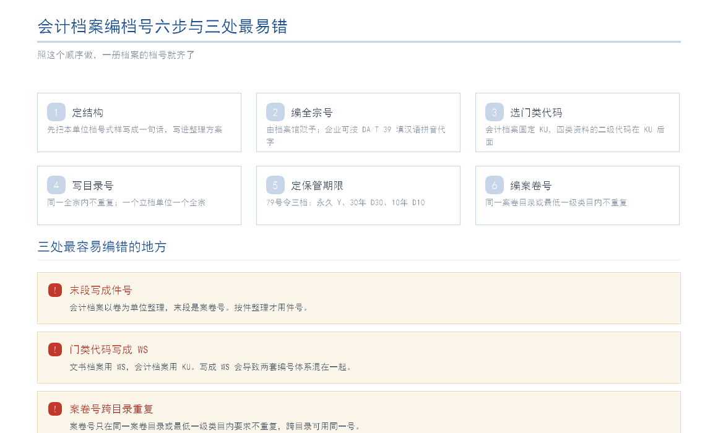
Task: Click the warning icon beside 末段写成件号
Action: 55,290
